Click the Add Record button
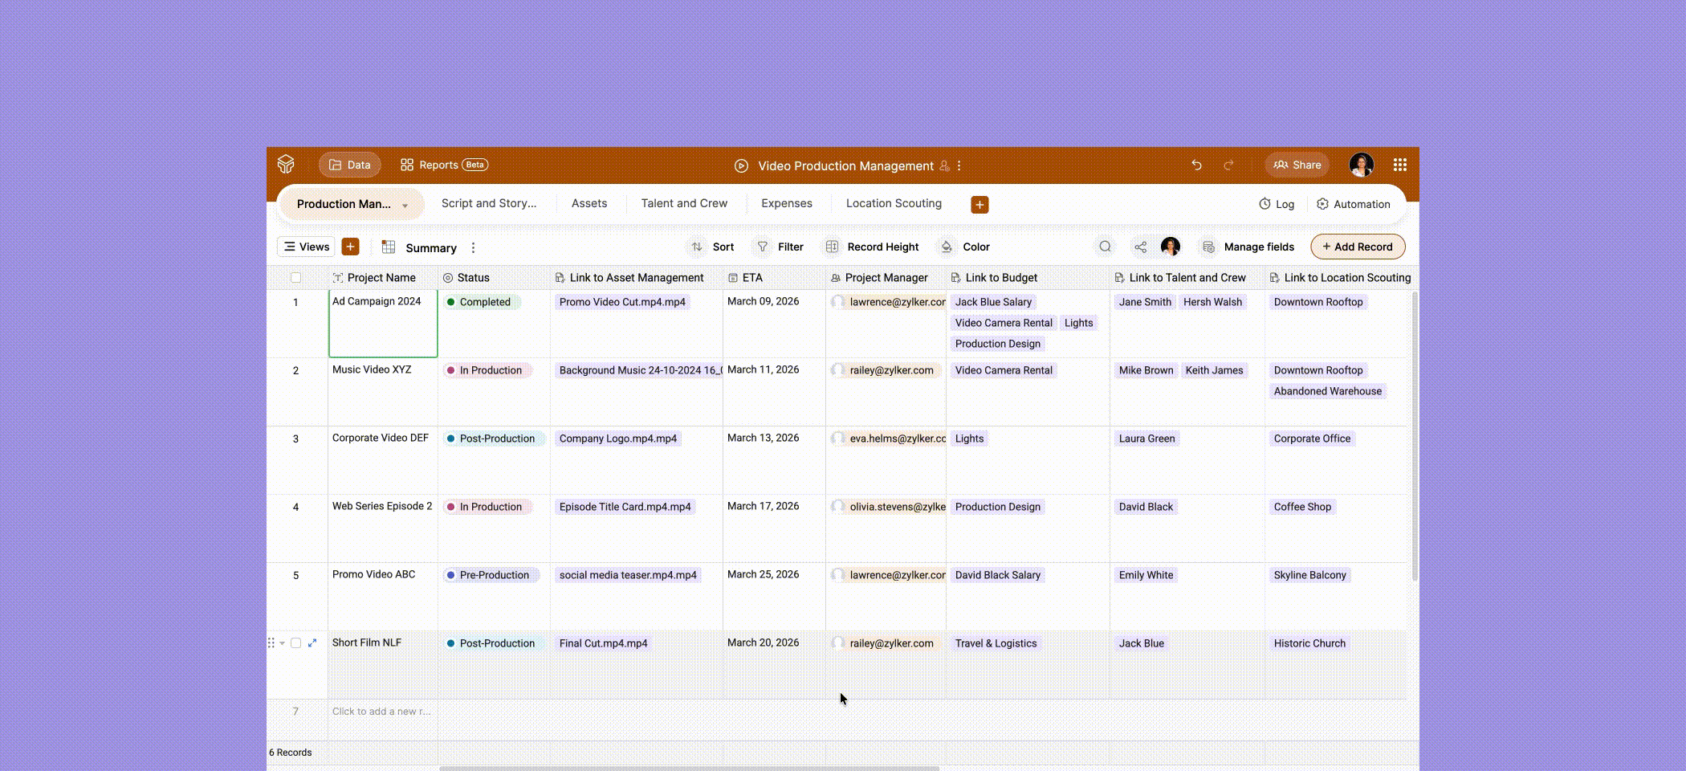Image resolution: width=1686 pixels, height=771 pixels. point(1357,247)
